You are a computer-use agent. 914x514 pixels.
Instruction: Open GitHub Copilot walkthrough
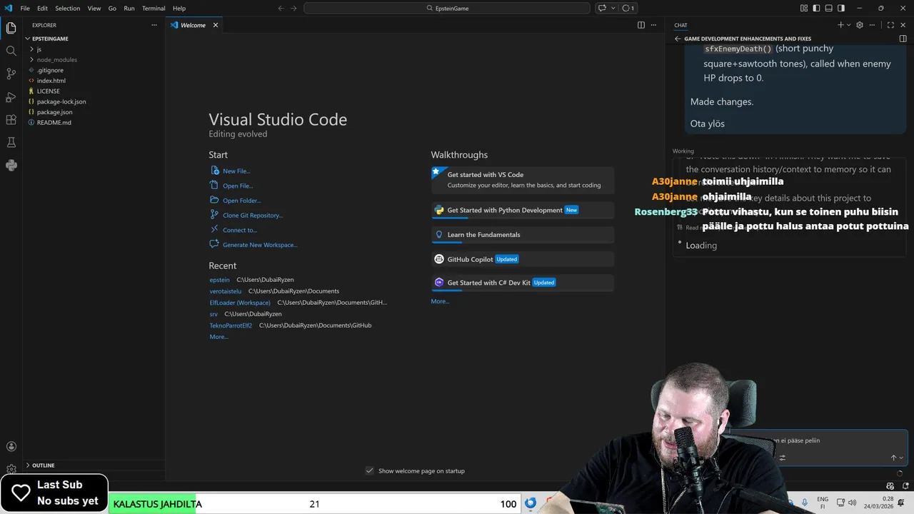(522, 259)
